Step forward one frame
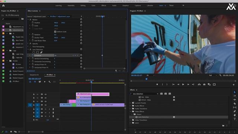The height and width of the screenshot is (134, 238). pos(188,84)
